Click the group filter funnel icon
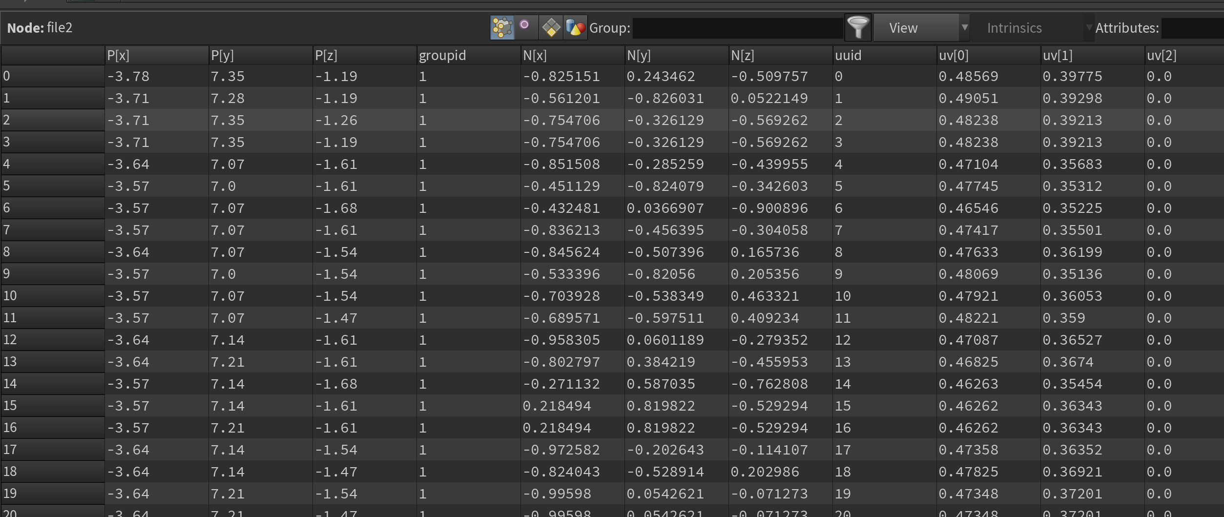 click(x=858, y=27)
